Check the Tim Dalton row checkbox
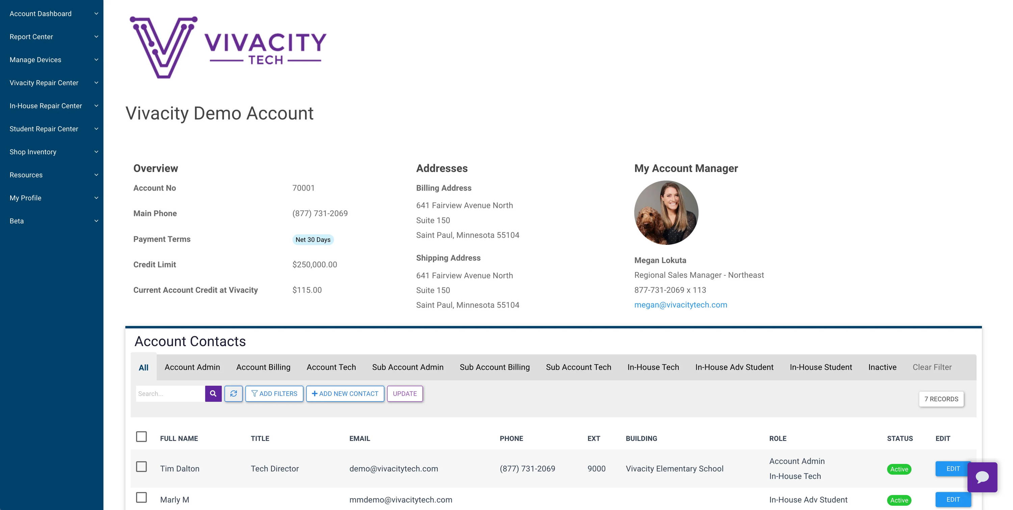This screenshot has width=1013, height=510. point(141,467)
